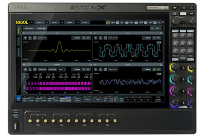
Task: Toggle the OFF output switch in the top-left panel
Action: tap(86, 38)
